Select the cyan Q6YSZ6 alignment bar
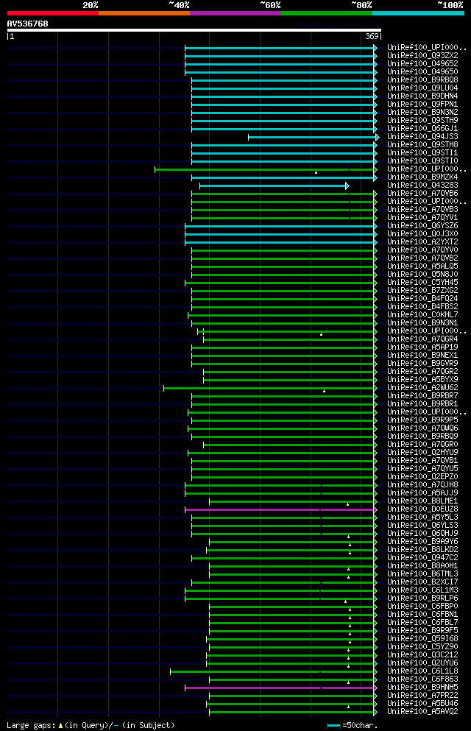Viewport: 471px width, 731px height. point(281,226)
